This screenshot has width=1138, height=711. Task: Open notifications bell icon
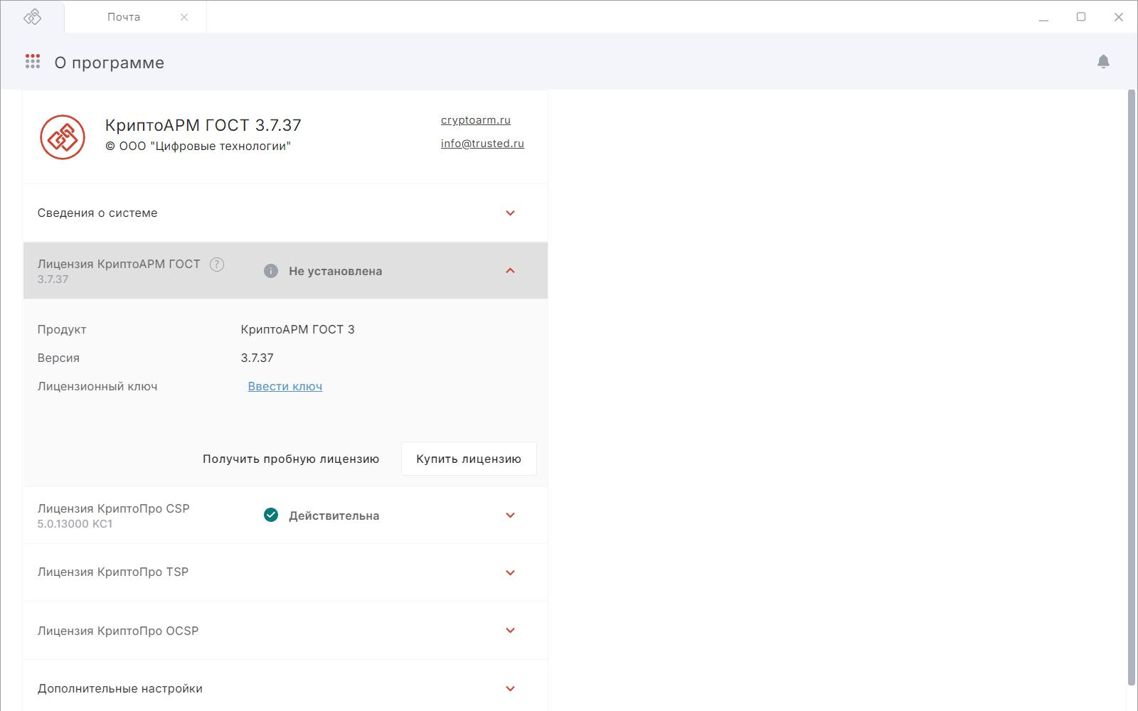click(1103, 62)
